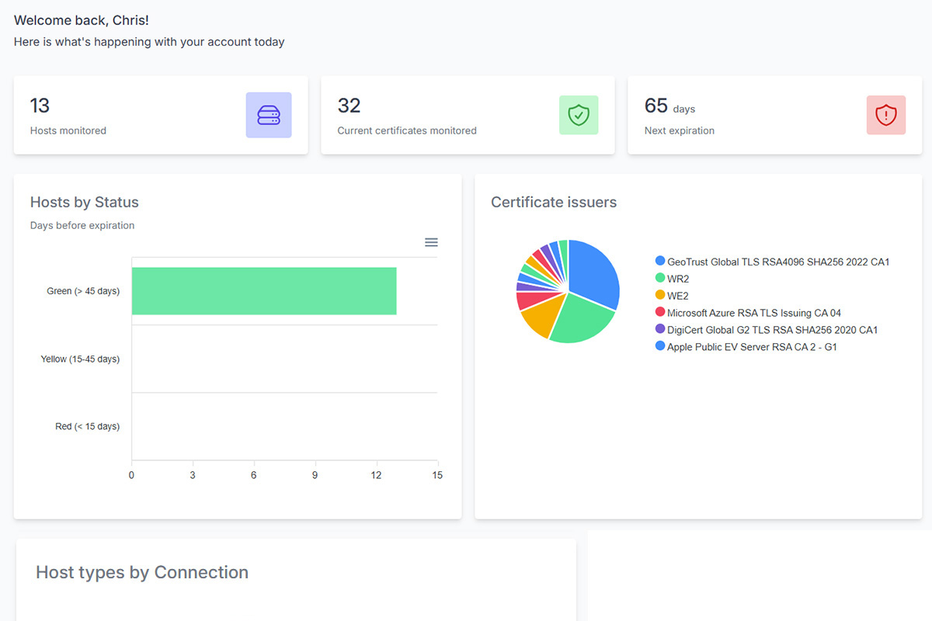Open the 65 days Next expiration card
This screenshot has height=621, width=932.
point(774,115)
